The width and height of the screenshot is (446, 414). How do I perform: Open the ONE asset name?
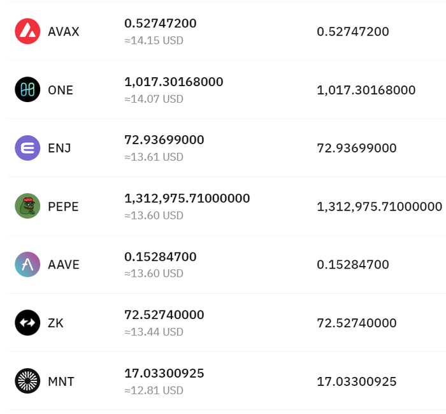pos(61,90)
